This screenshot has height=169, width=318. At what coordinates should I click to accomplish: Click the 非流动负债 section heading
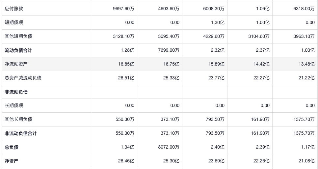coord(16,92)
